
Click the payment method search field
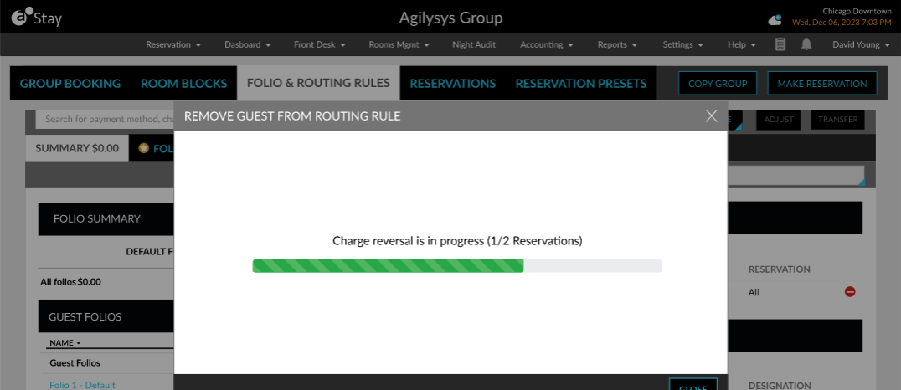pyautogui.click(x=106, y=120)
